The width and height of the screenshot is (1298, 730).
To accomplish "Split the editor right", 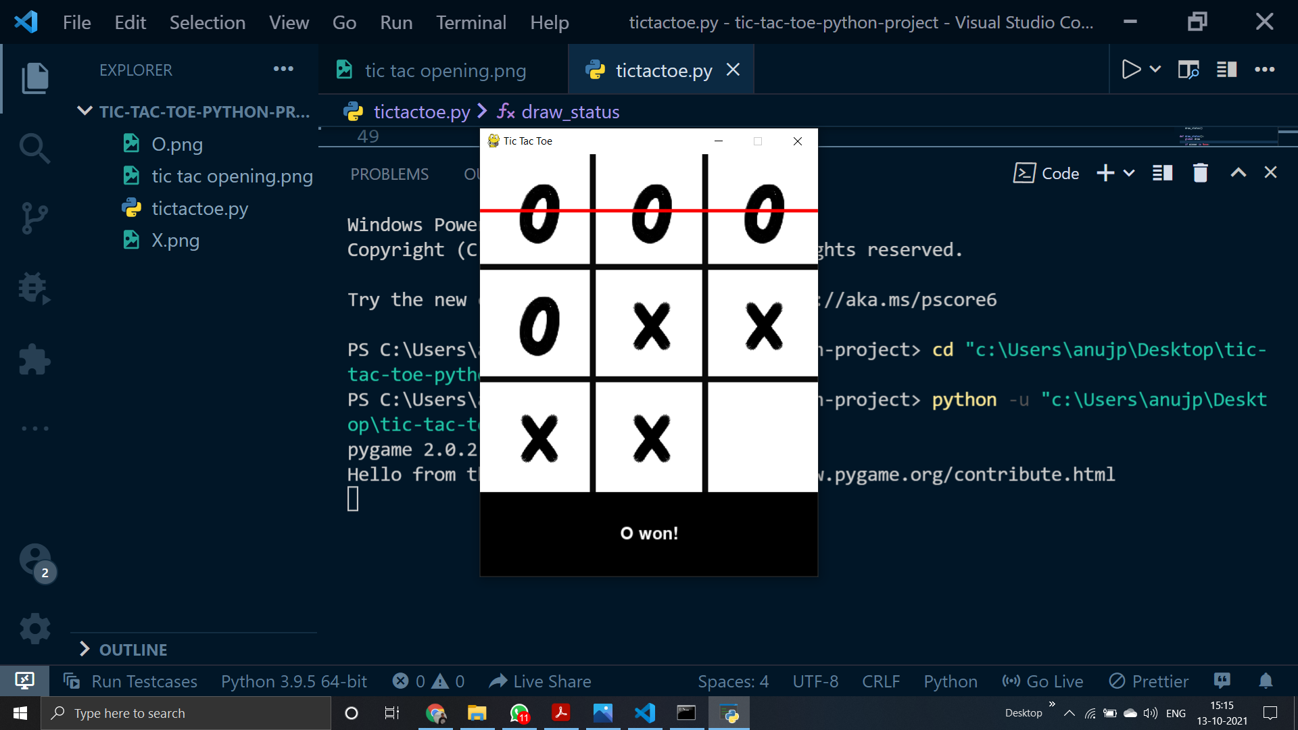I will click(1226, 70).
